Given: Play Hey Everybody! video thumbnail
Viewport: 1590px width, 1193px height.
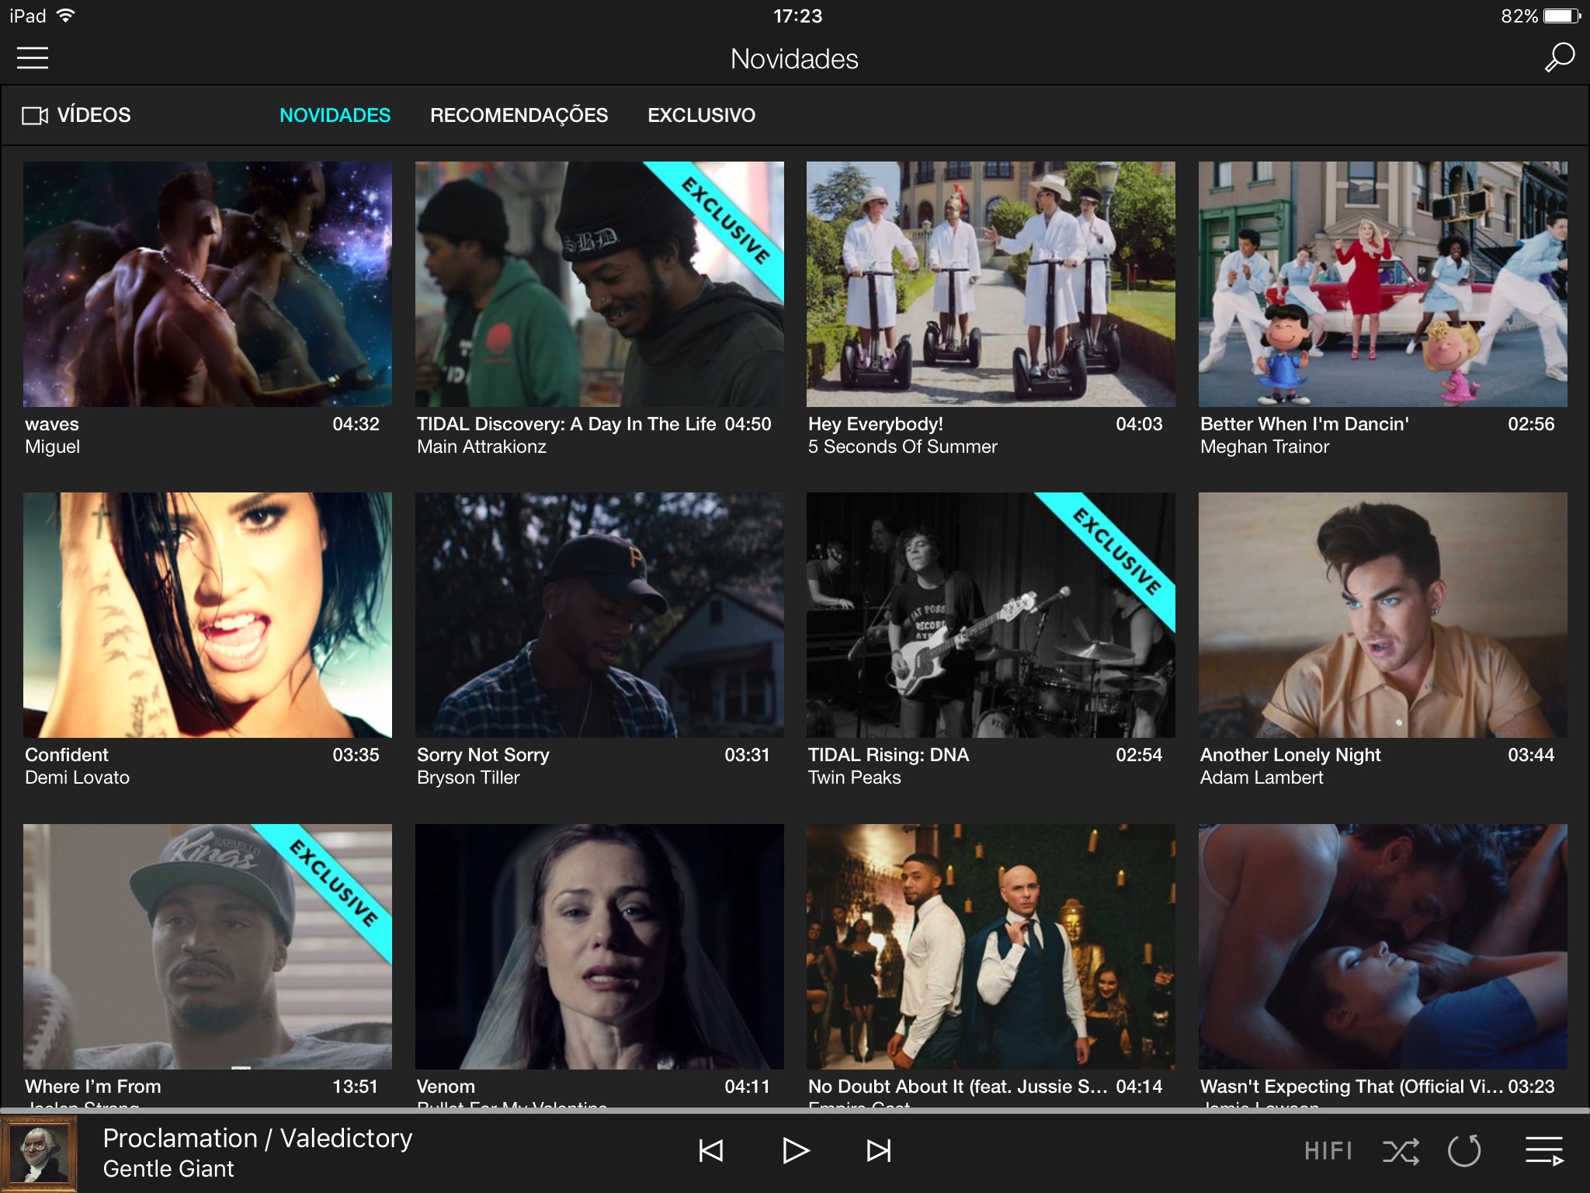Looking at the screenshot, I should pyautogui.click(x=991, y=284).
